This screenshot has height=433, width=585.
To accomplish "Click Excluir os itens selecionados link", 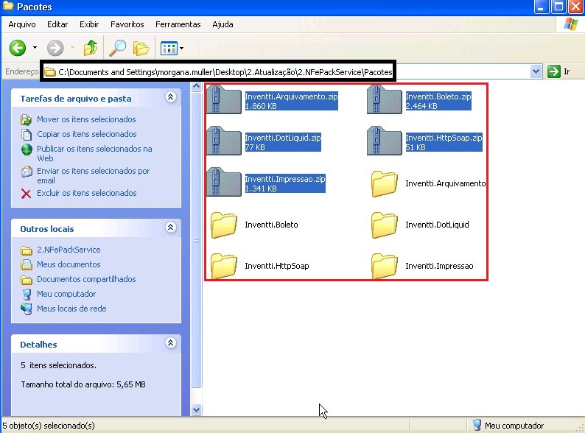I will [x=86, y=193].
